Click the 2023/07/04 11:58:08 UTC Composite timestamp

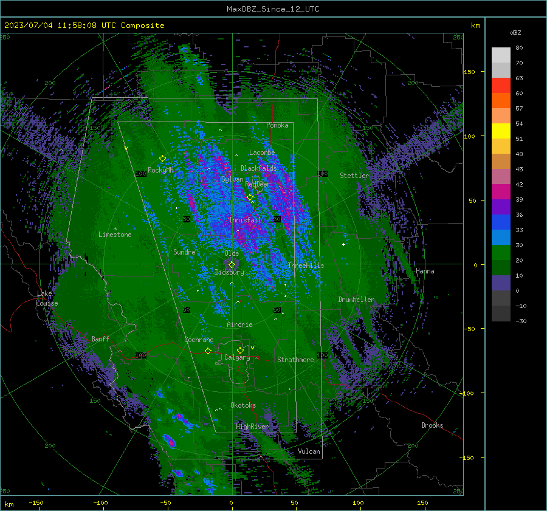[84, 26]
